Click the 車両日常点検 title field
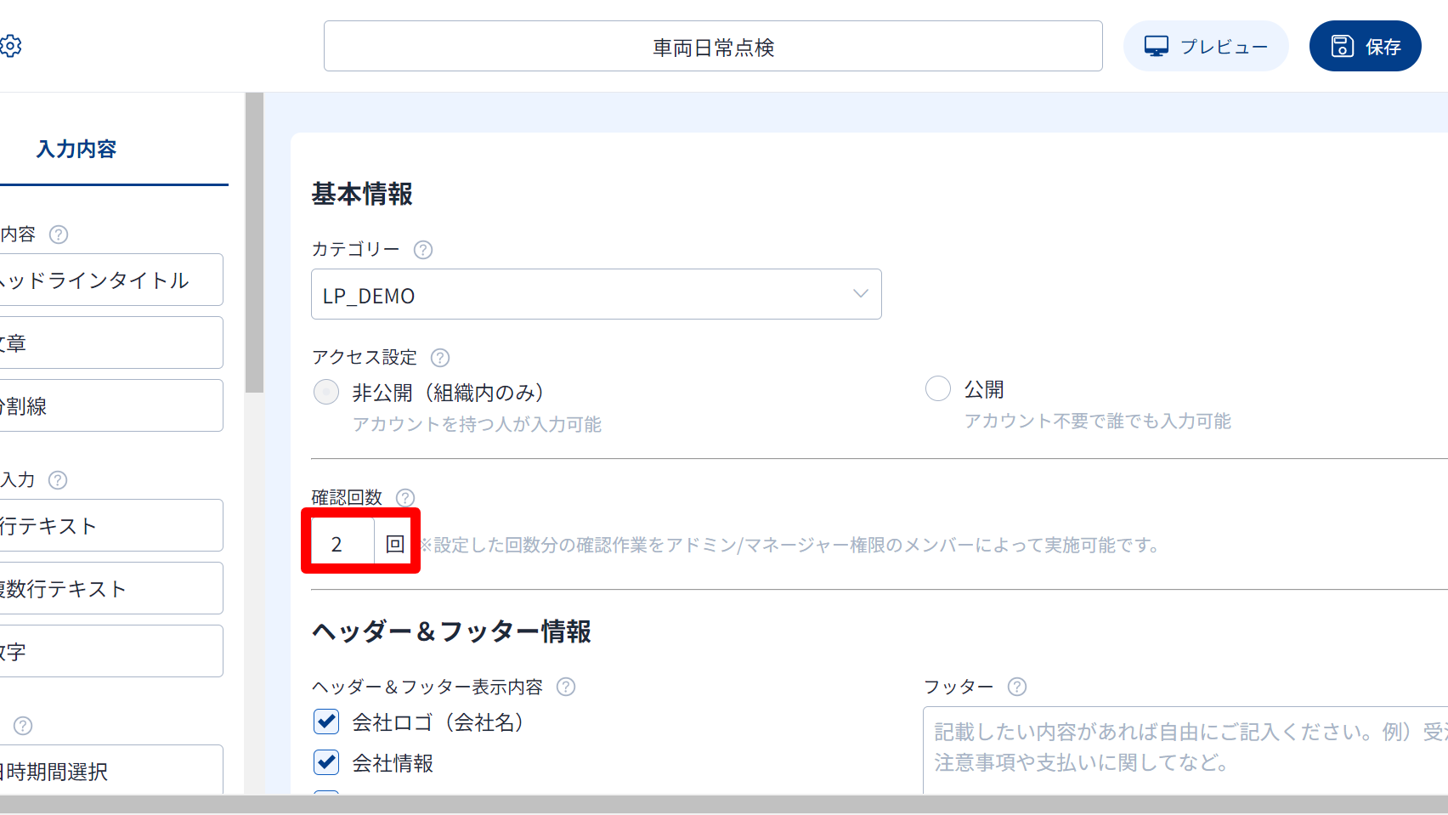Image resolution: width=1448 pixels, height=815 pixels. (x=712, y=47)
